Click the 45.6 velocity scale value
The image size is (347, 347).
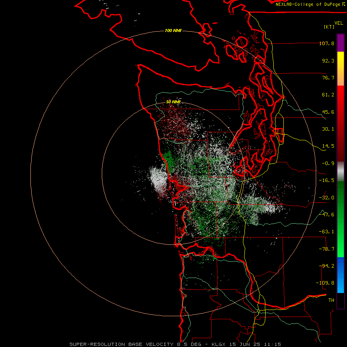328,112
